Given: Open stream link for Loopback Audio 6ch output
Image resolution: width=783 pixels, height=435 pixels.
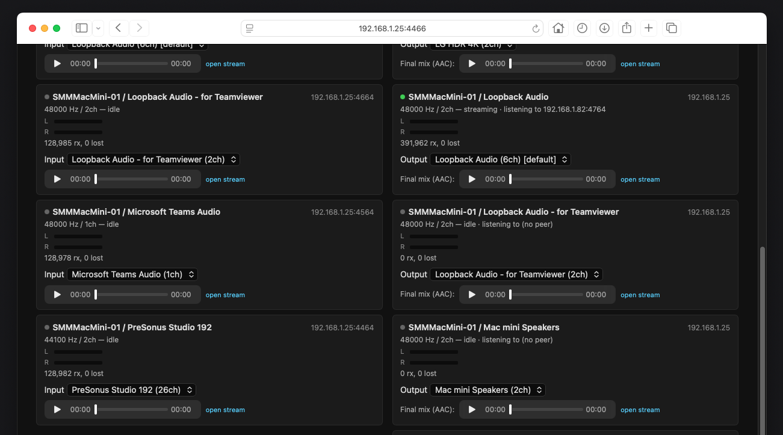Looking at the screenshot, I should (x=640, y=179).
